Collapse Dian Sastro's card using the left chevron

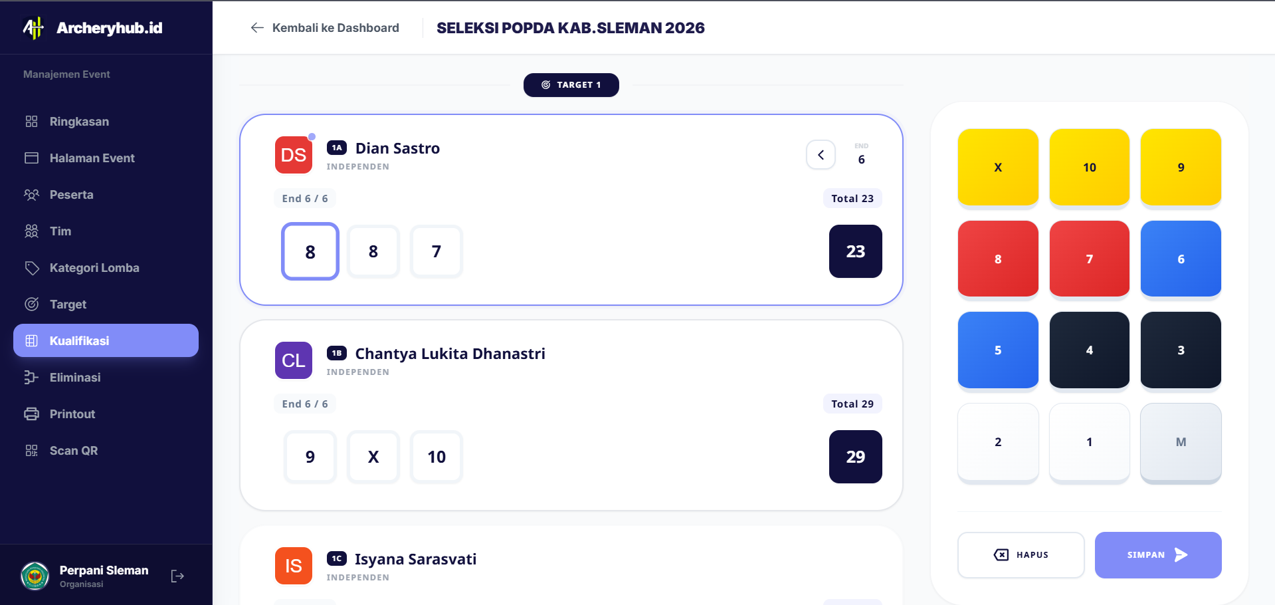click(x=821, y=154)
